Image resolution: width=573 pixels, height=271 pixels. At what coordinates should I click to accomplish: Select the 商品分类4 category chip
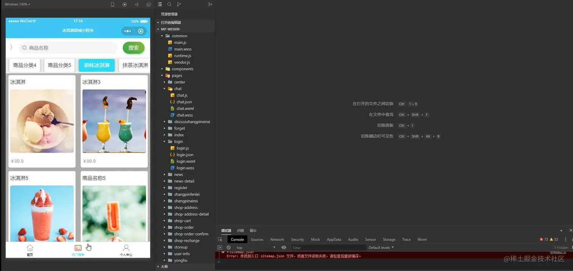[25, 65]
